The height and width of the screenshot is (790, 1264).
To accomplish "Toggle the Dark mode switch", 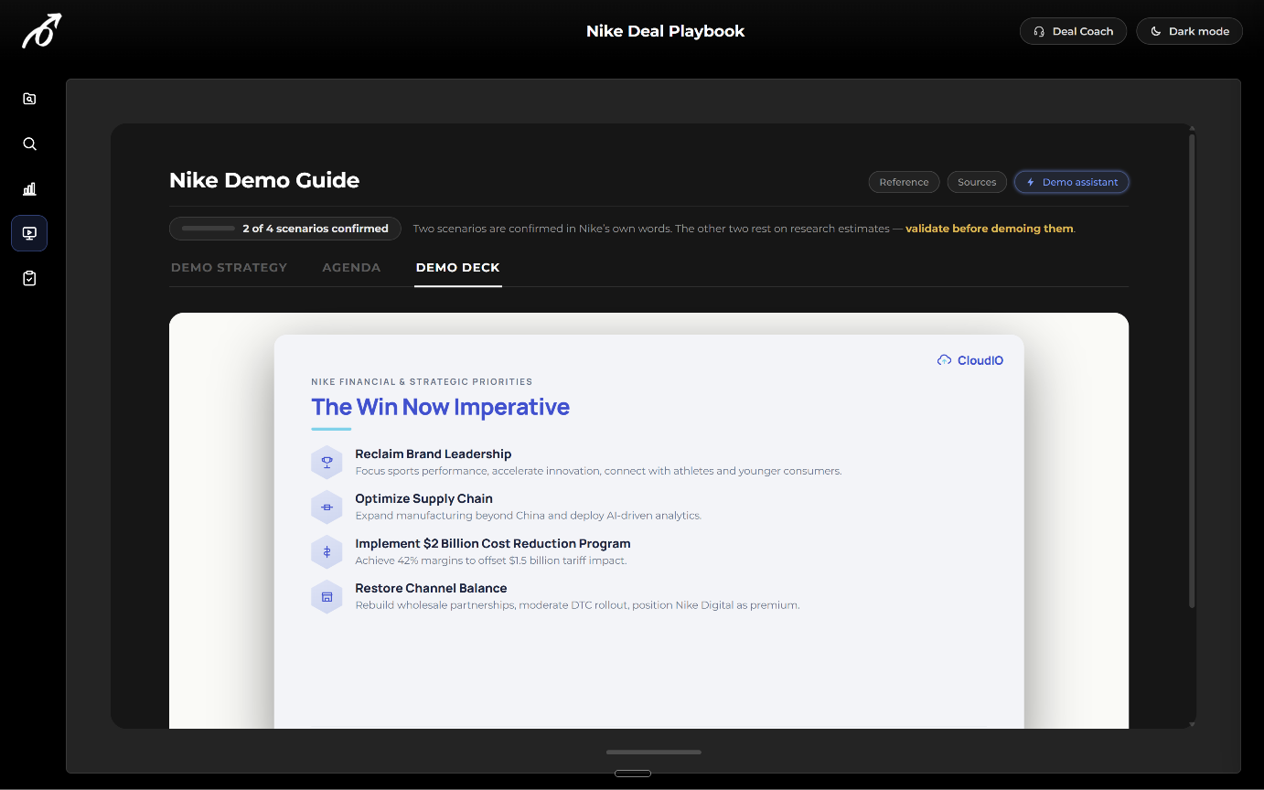I will coord(1189,31).
